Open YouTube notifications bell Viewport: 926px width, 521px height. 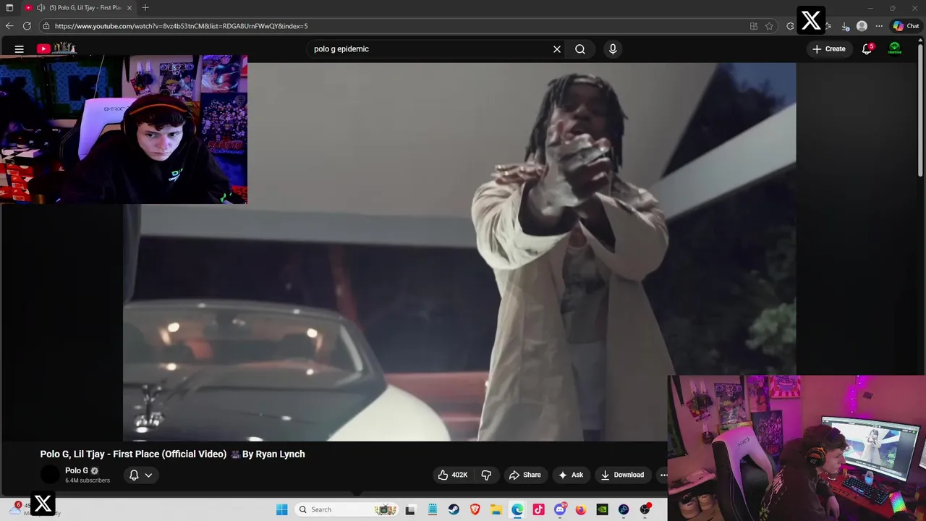[867, 49]
